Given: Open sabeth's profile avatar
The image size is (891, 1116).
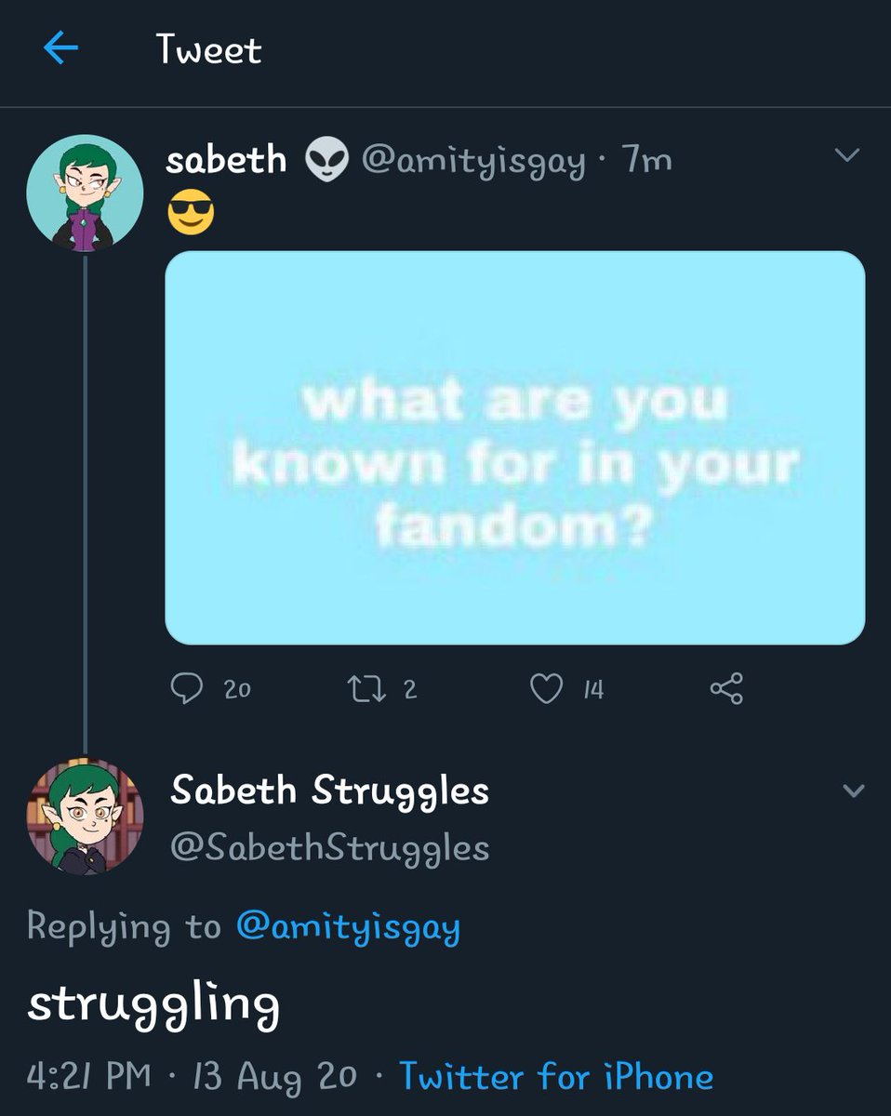Looking at the screenshot, I should point(86,193).
